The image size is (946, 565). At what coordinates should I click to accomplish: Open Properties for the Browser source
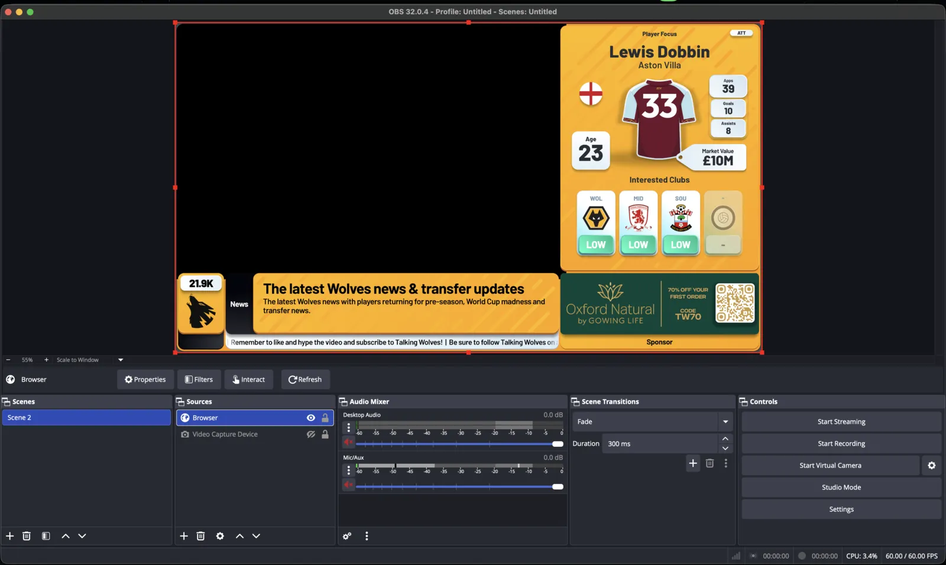pos(145,379)
